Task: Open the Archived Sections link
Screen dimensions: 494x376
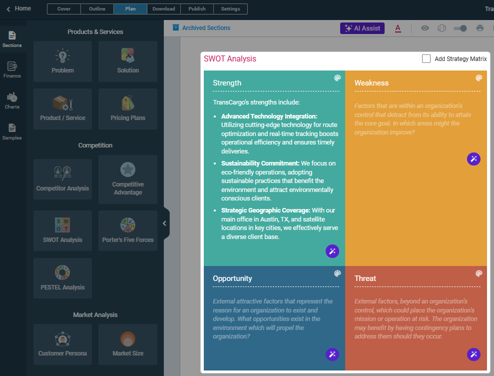Action: pyautogui.click(x=206, y=28)
